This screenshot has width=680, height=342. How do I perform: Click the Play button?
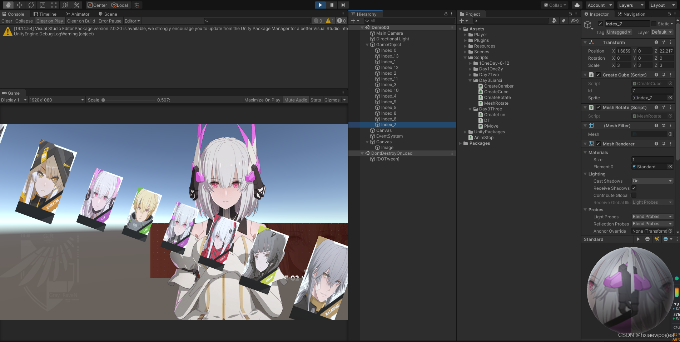(x=320, y=5)
